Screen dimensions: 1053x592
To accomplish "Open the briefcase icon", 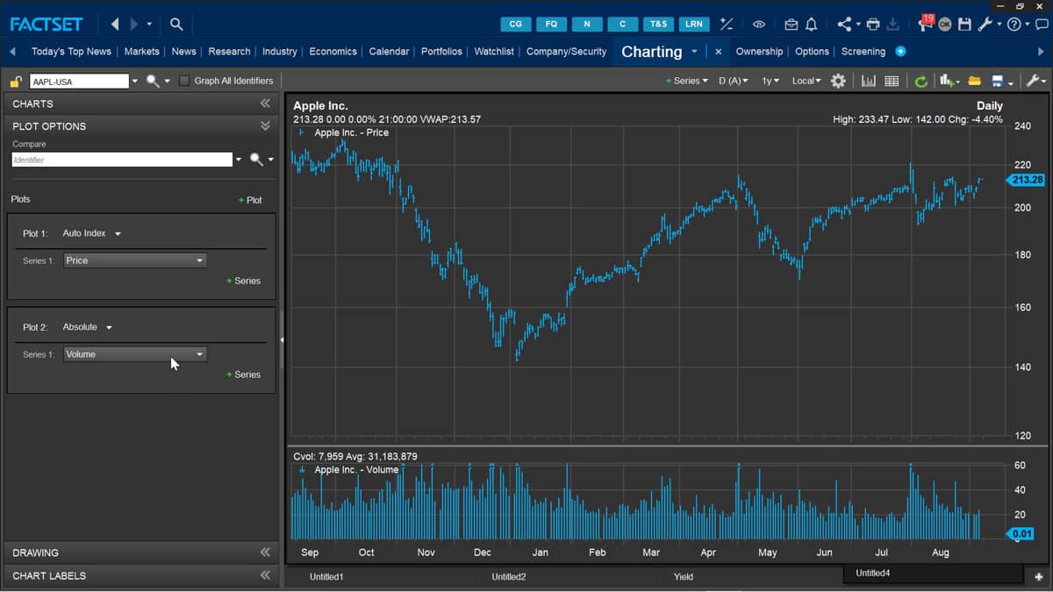I will pyautogui.click(x=792, y=25).
